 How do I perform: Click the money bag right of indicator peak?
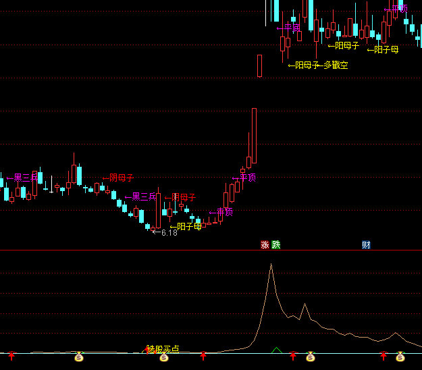pos(311,356)
